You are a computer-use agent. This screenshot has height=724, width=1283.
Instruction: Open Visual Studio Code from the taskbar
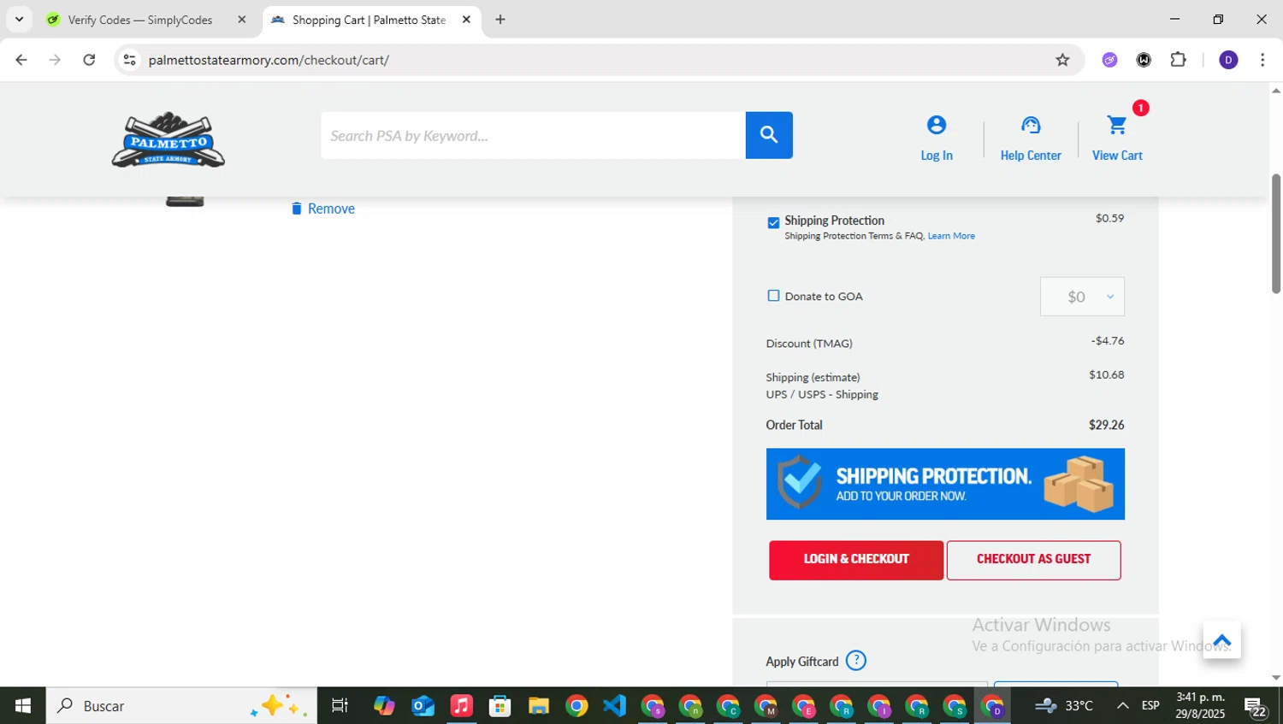(x=615, y=706)
